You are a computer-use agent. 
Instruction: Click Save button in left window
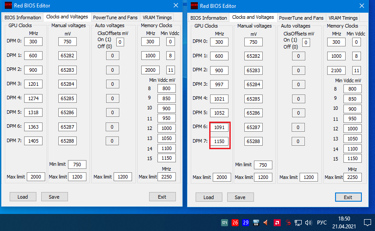click(x=54, y=197)
